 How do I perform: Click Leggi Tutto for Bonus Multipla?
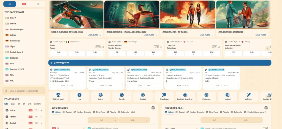click(x=206, y=35)
